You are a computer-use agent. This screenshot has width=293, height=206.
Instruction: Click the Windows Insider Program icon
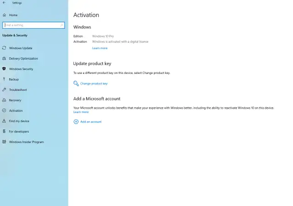4,142
